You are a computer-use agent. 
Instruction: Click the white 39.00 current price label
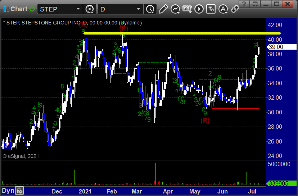coord(282,47)
